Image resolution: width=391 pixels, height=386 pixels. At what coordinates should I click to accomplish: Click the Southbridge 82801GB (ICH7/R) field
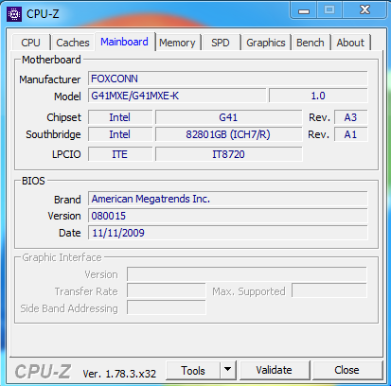click(228, 134)
